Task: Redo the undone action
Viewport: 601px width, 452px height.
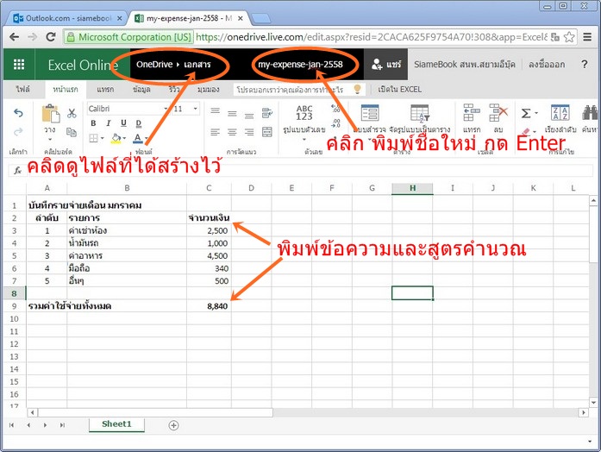Action: coord(18,132)
